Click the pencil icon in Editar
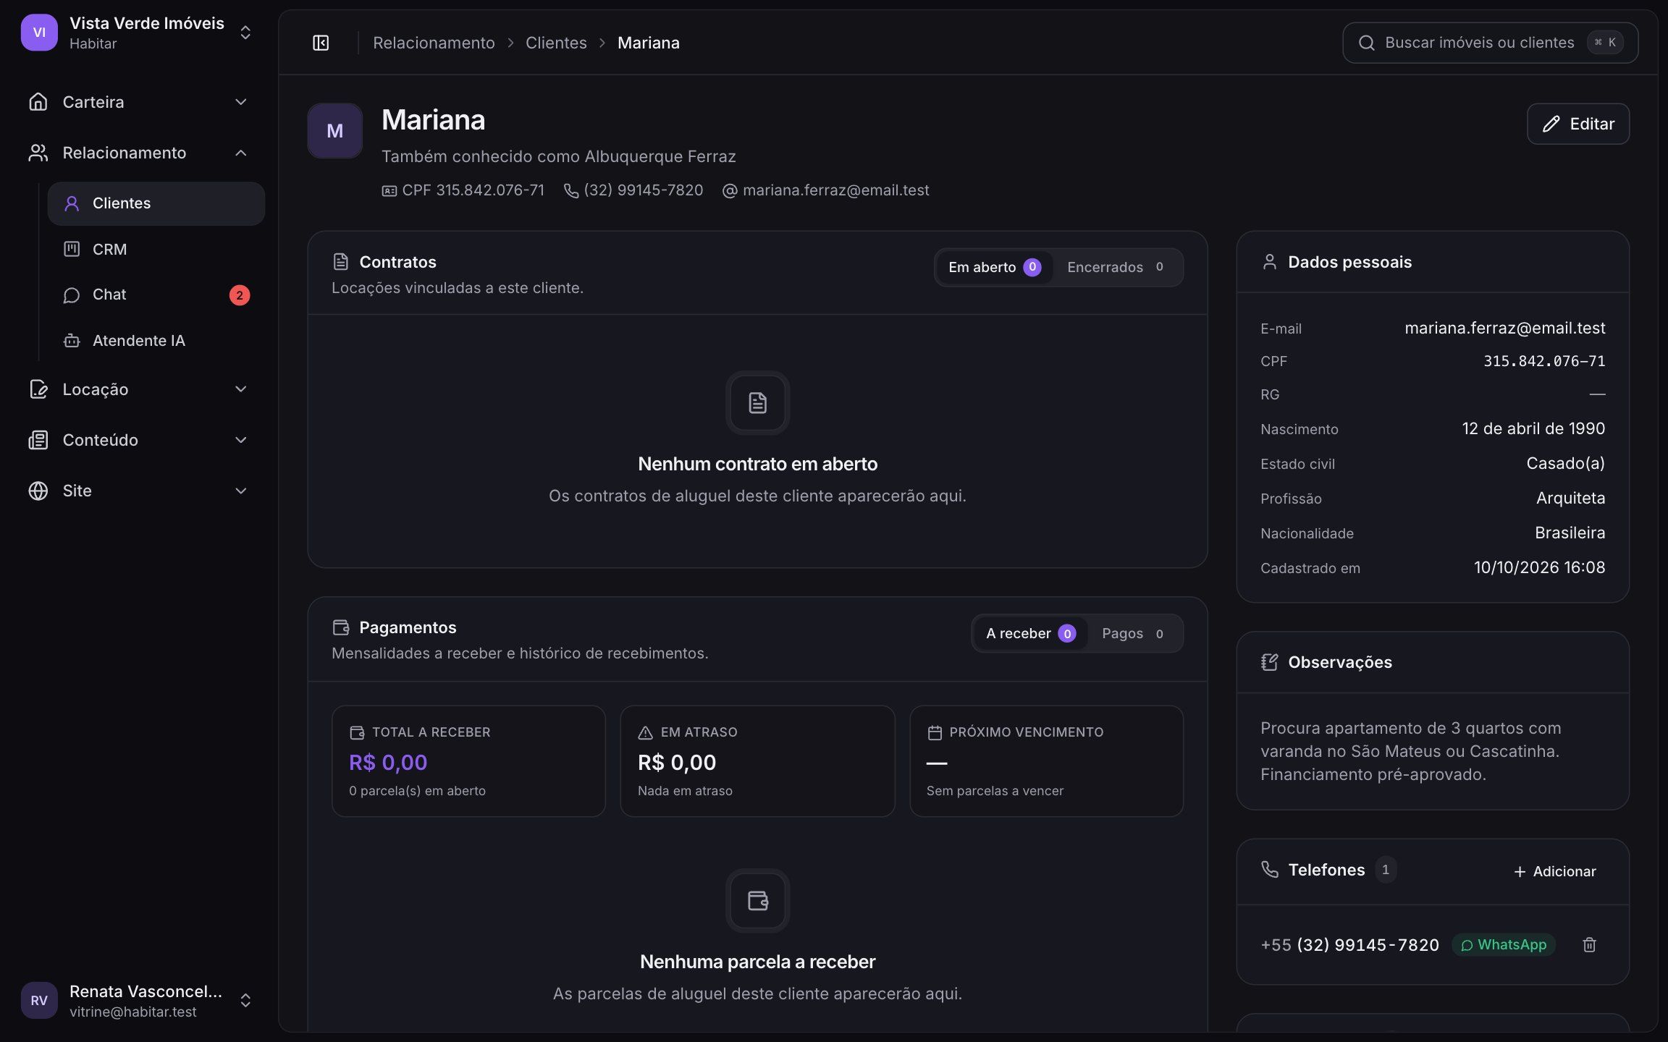The height and width of the screenshot is (1042, 1668). tap(1551, 124)
